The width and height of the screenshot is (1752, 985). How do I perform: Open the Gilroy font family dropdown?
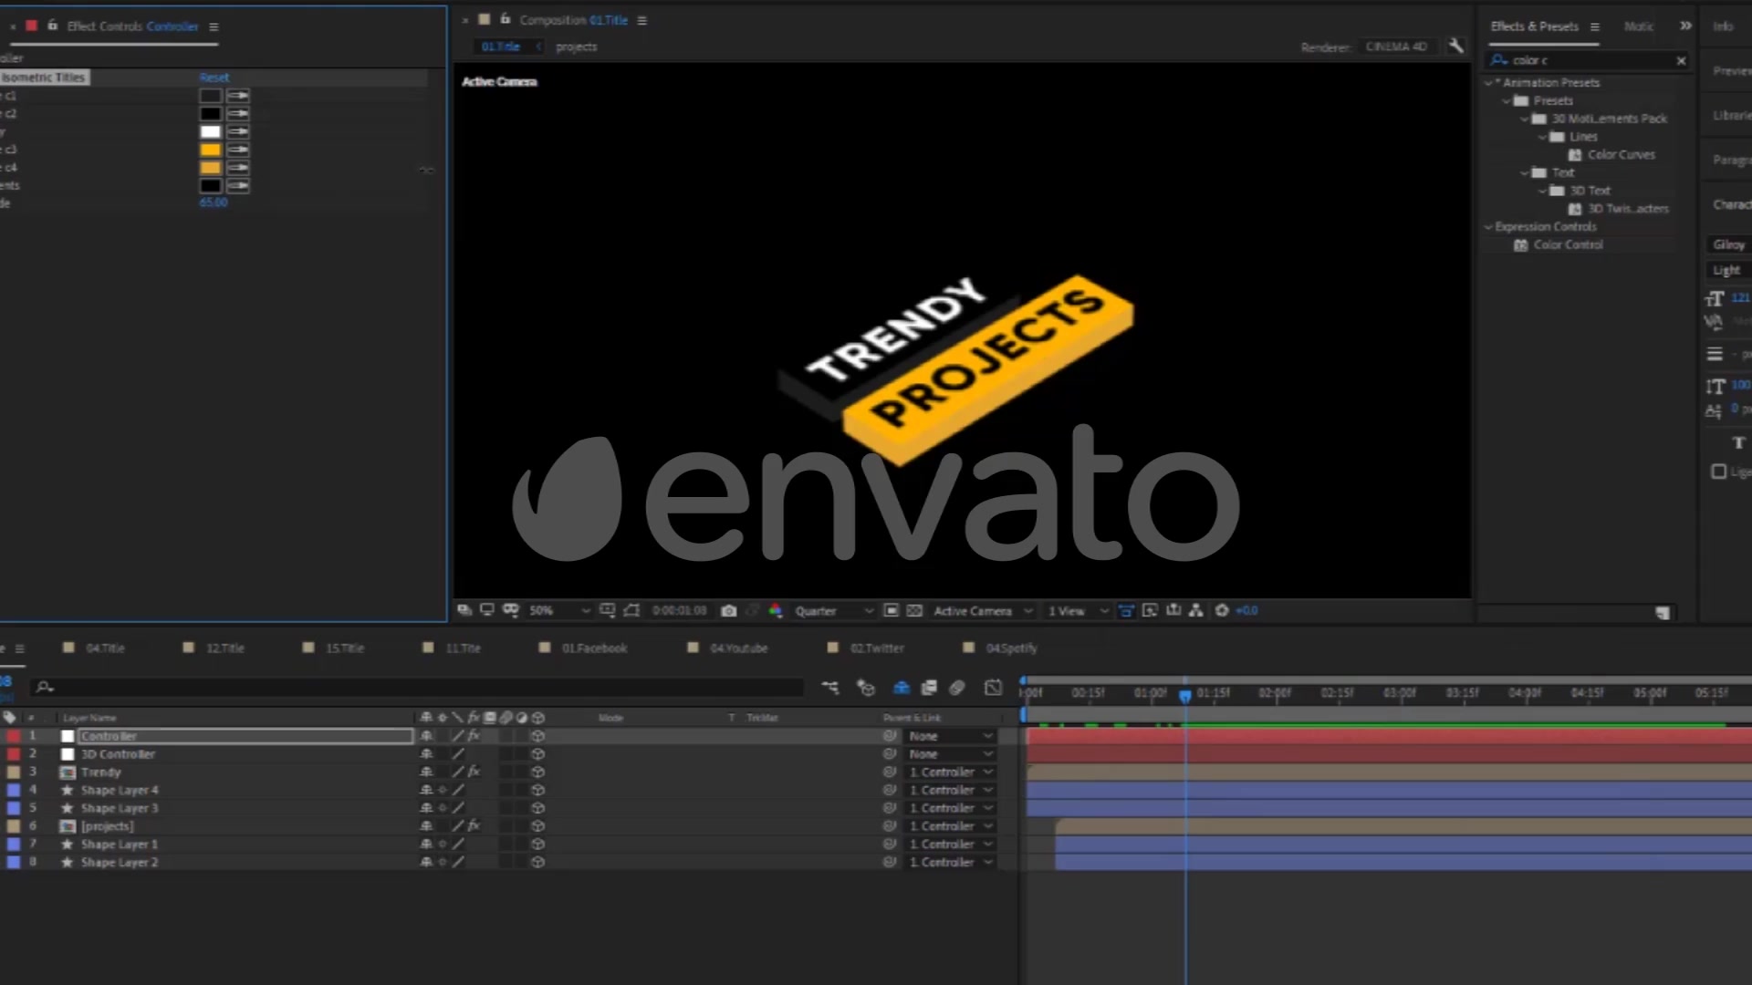click(1728, 244)
